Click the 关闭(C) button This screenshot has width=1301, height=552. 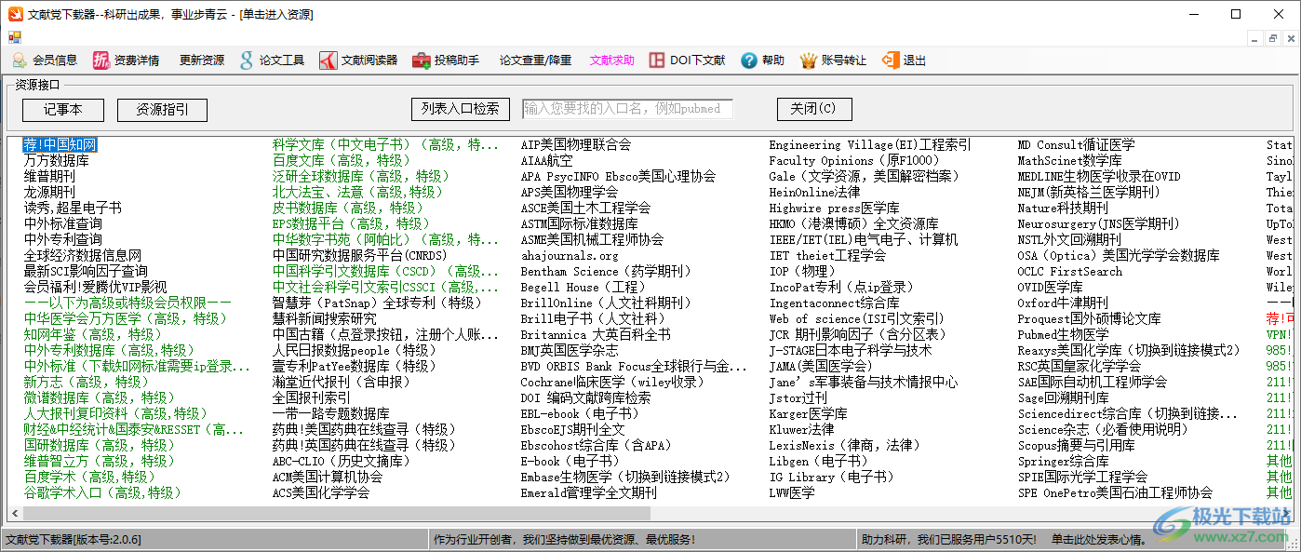pos(814,109)
